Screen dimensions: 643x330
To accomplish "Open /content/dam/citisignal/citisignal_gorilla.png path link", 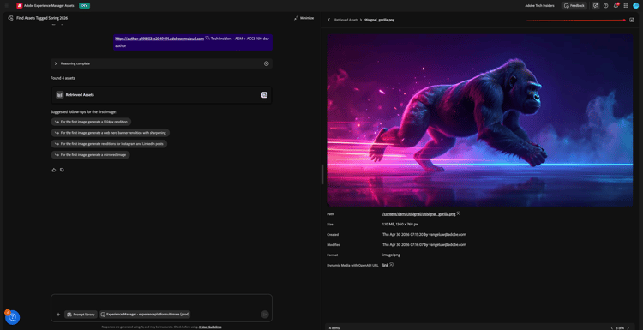I will coord(418,213).
